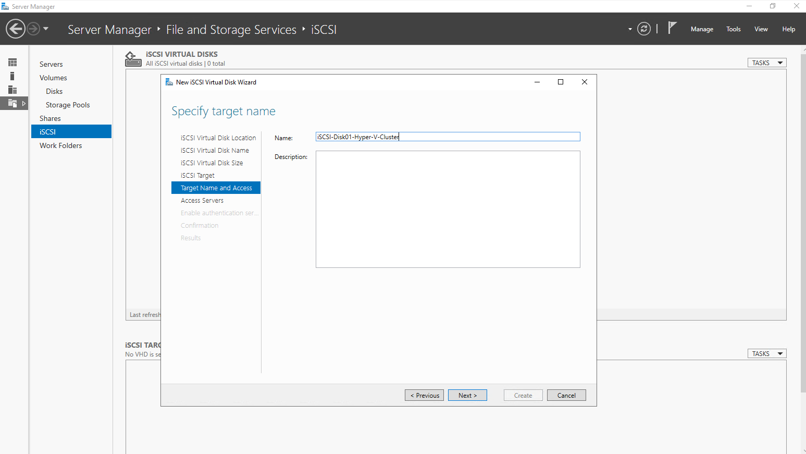Click the Previous button in wizard
806x454 pixels.
coord(424,395)
